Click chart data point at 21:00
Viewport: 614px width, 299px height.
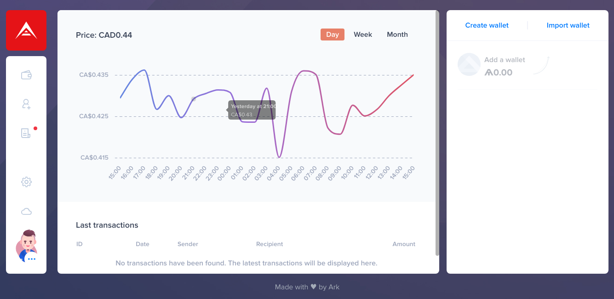[x=194, y=99]
